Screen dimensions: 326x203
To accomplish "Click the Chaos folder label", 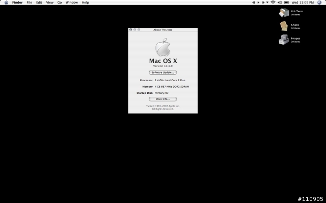I will point(295,25).
